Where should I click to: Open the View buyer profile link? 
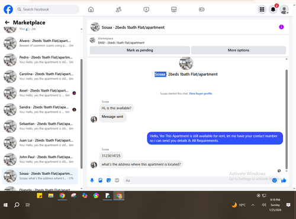[201, 93]
